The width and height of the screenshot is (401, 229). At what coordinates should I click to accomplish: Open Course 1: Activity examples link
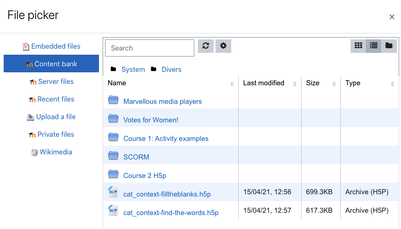[x=166, y=139]
